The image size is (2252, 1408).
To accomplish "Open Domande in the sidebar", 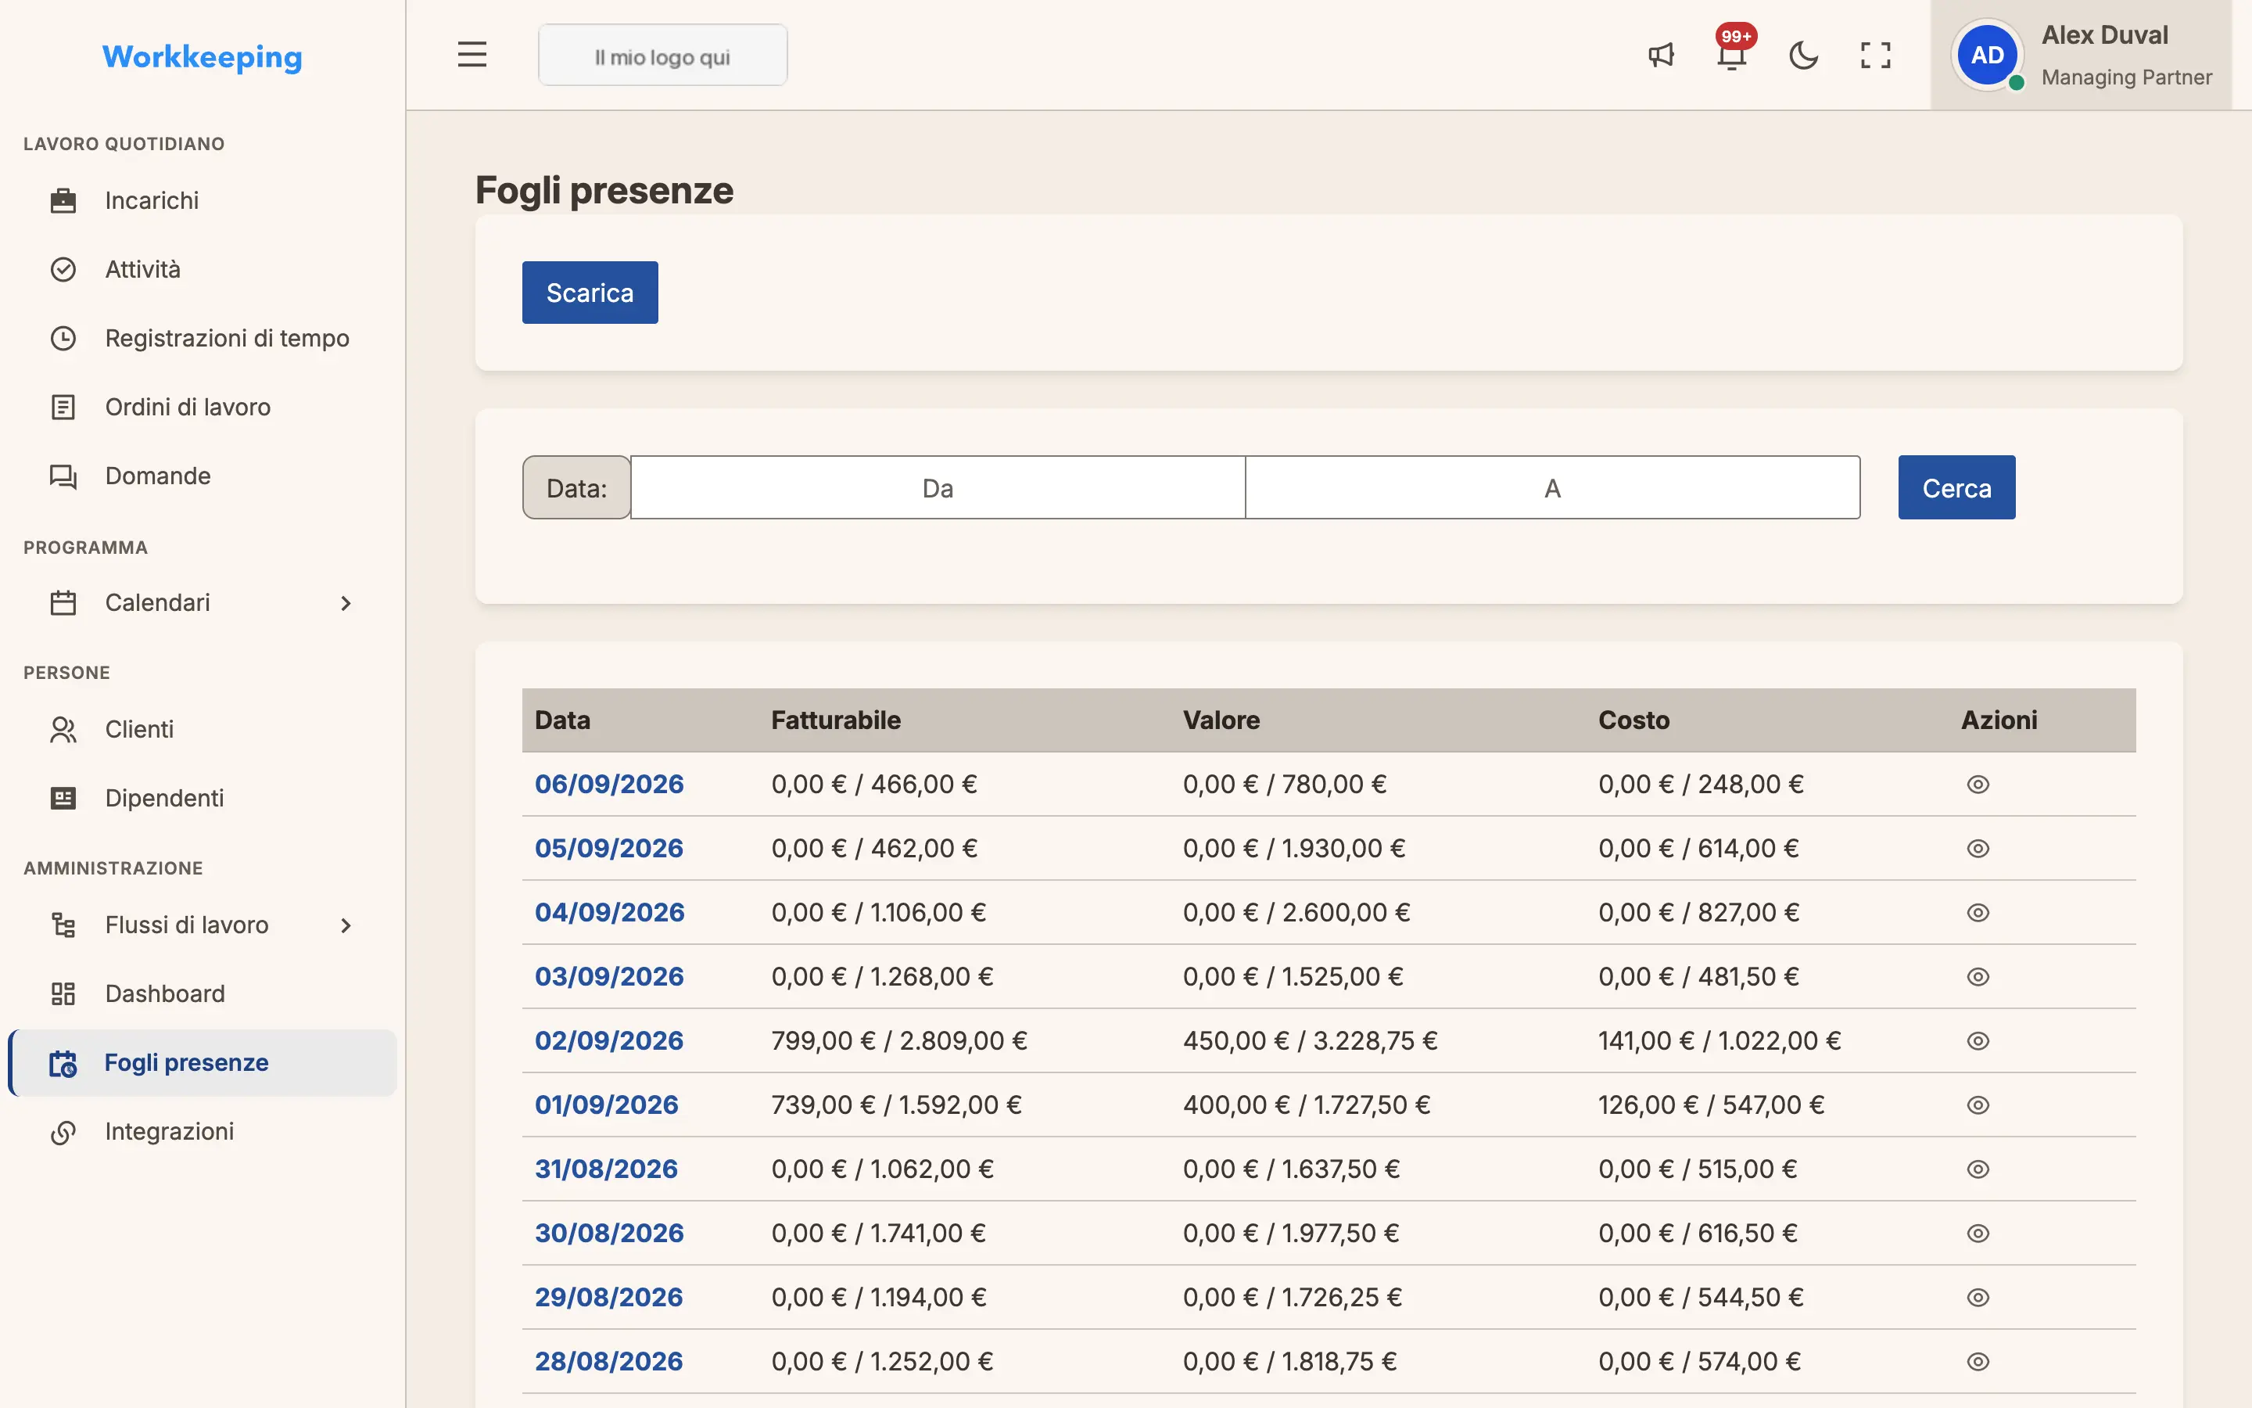I will (x=203, y=476).
